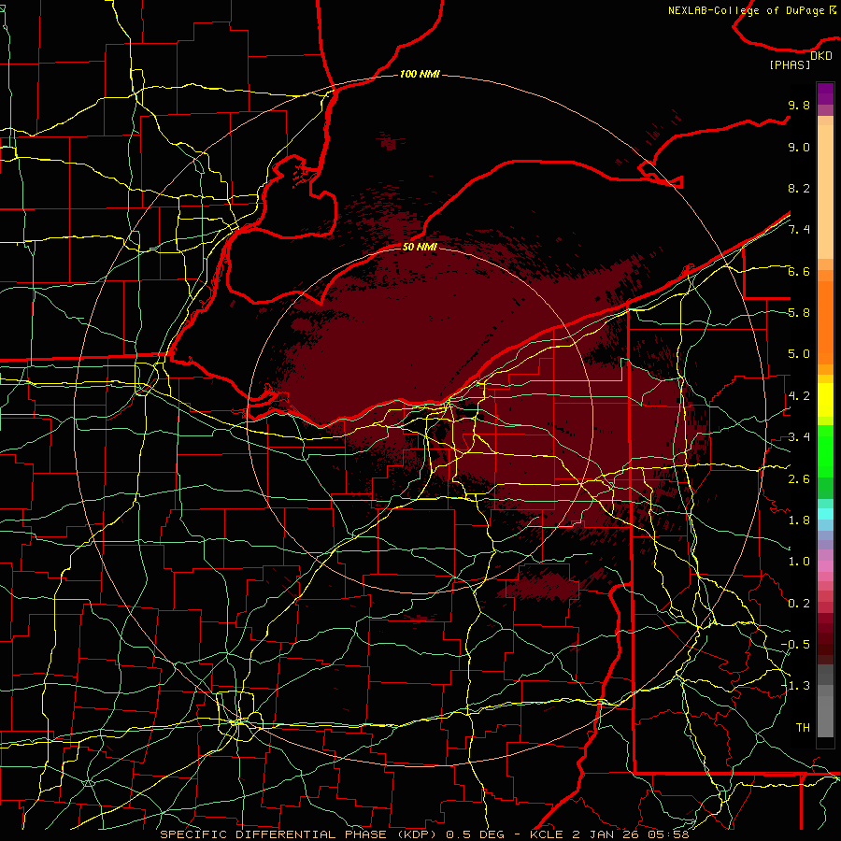Click the 5.8 legend value
Image resolution: width=841 pixels, height=841 pixels.
[x=799, y=313]
